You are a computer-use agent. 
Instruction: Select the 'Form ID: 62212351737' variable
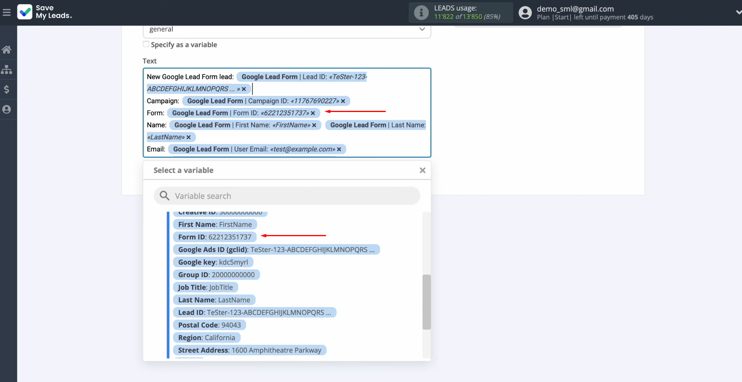click(x=215, y=237)
